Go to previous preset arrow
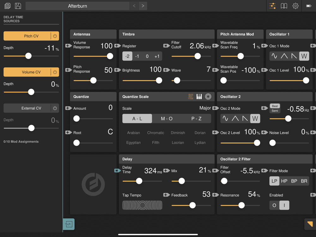The height and width of the screenshot is (237, 316). click(x=134, y=6)
